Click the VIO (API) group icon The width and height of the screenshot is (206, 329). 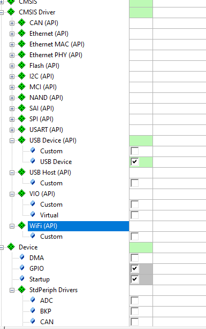pyautogui.click(x=21, y=193)
